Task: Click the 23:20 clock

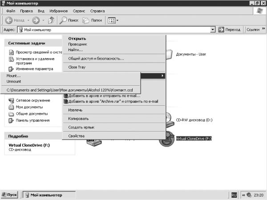Action: click(259, 195)
